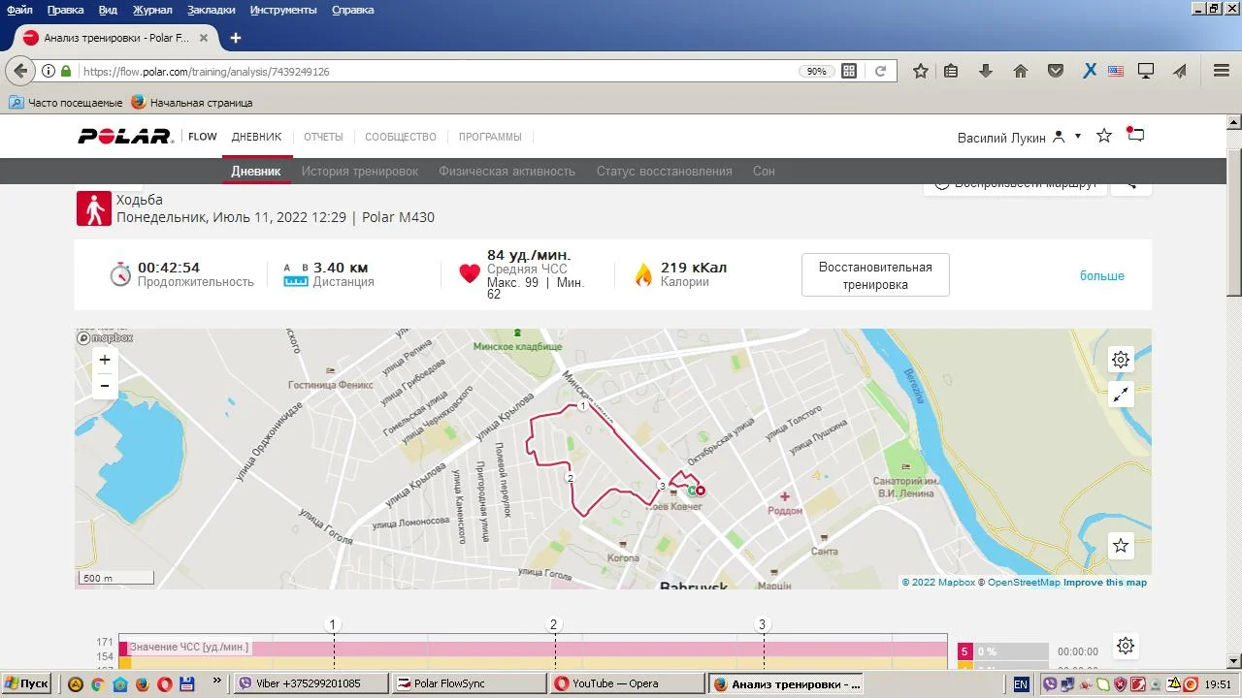This screenshot has width=1242, height=698.
Task: Open Firefox hamburger menu
Action: (1222, 71)
